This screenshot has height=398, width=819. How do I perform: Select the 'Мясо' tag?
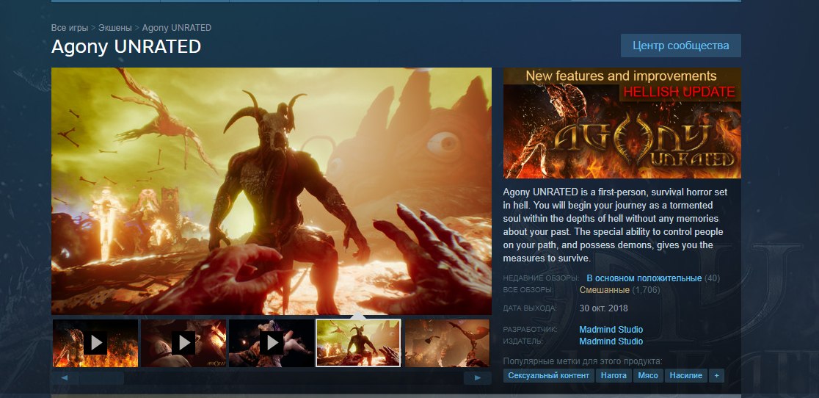pos(648,375)
